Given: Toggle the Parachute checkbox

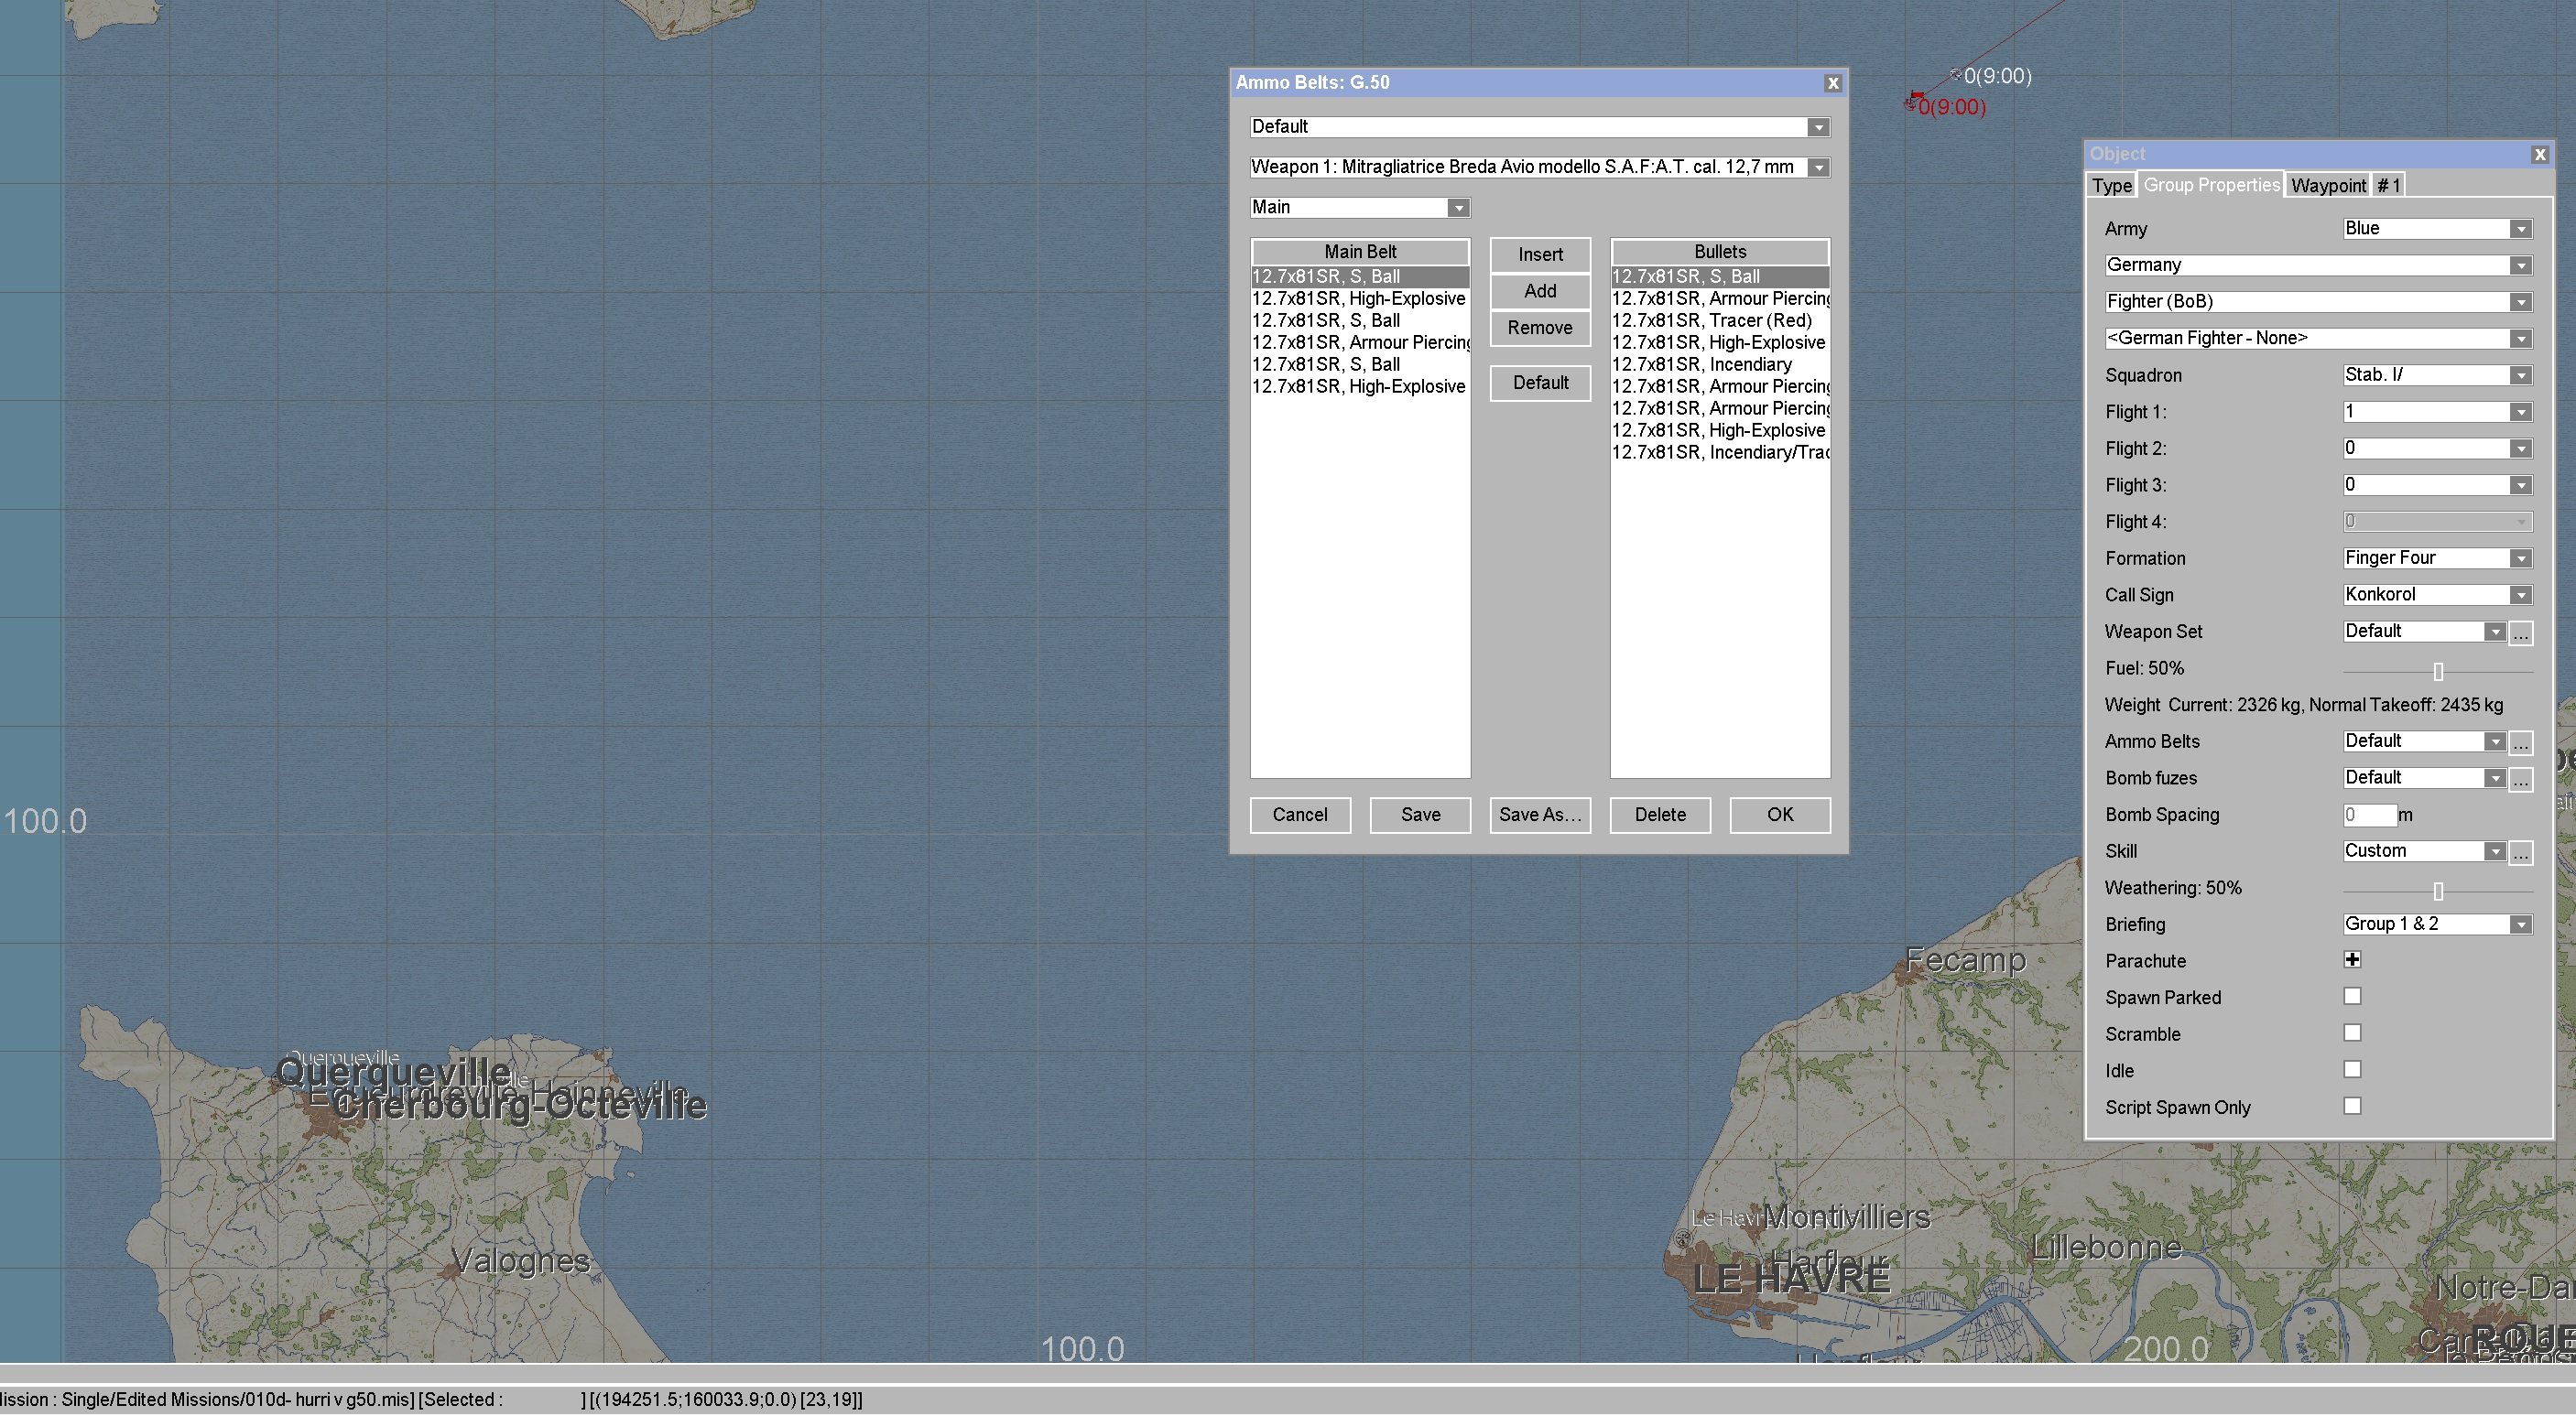Looking at the screenshot, I should [x=2352, y=960].
